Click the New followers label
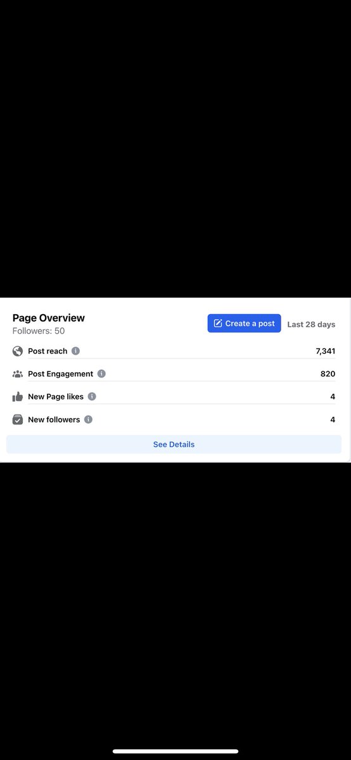 tap(54, 419)
